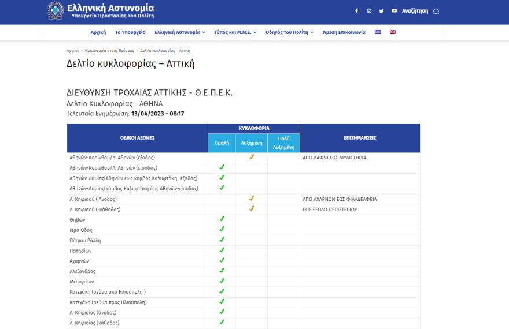Click the note ΑΠΟ ΑΧΑΡΝΩΝ ΕΩΣ ΦΙΛΑΔΕΛΦΕΙΑ
The height and width of the screenshot is (329, 509).
(340, 199)
